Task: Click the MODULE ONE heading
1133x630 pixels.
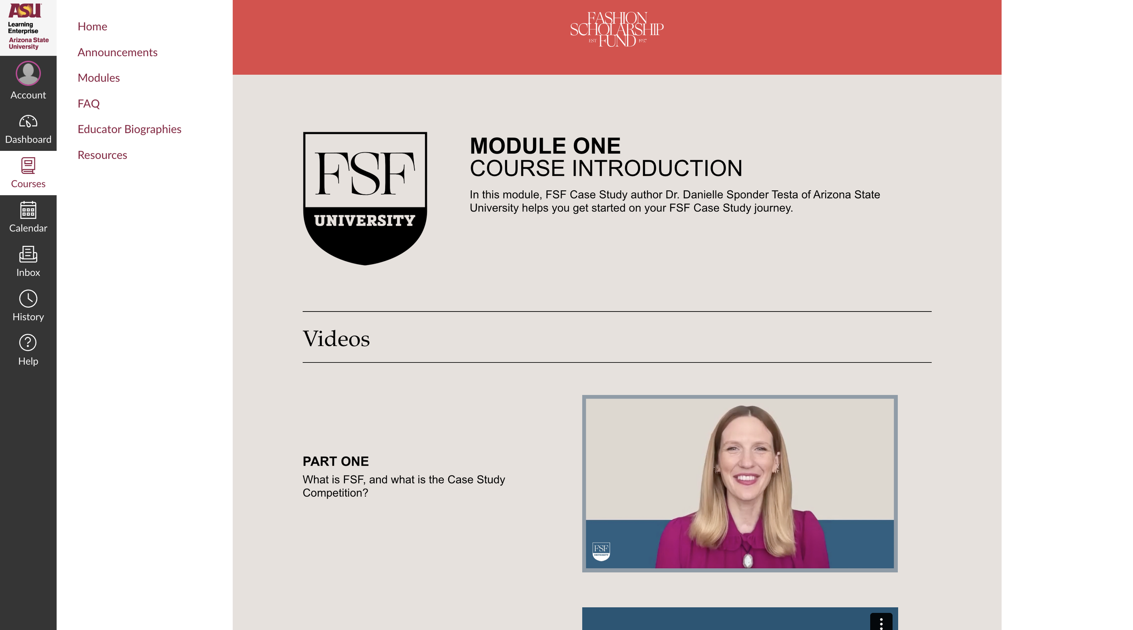Action: point(545,146)
